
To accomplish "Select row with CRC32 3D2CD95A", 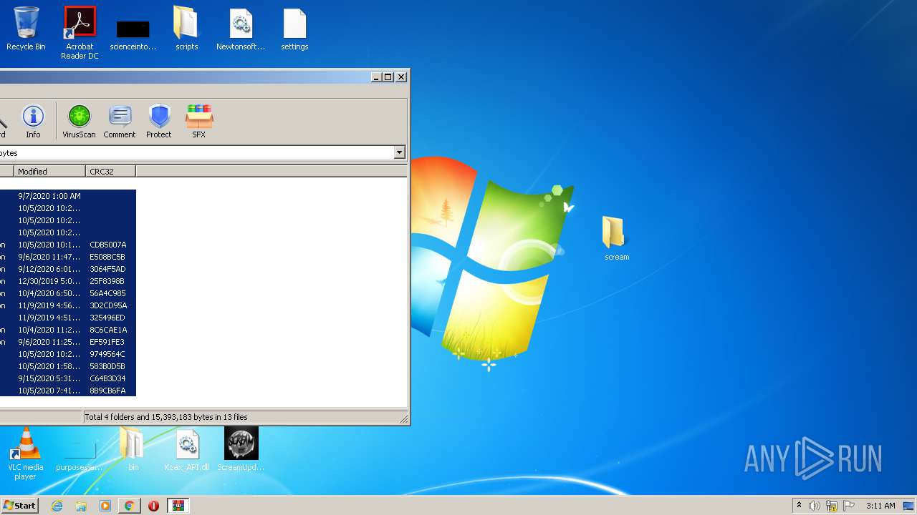I will tap(68, 305).
